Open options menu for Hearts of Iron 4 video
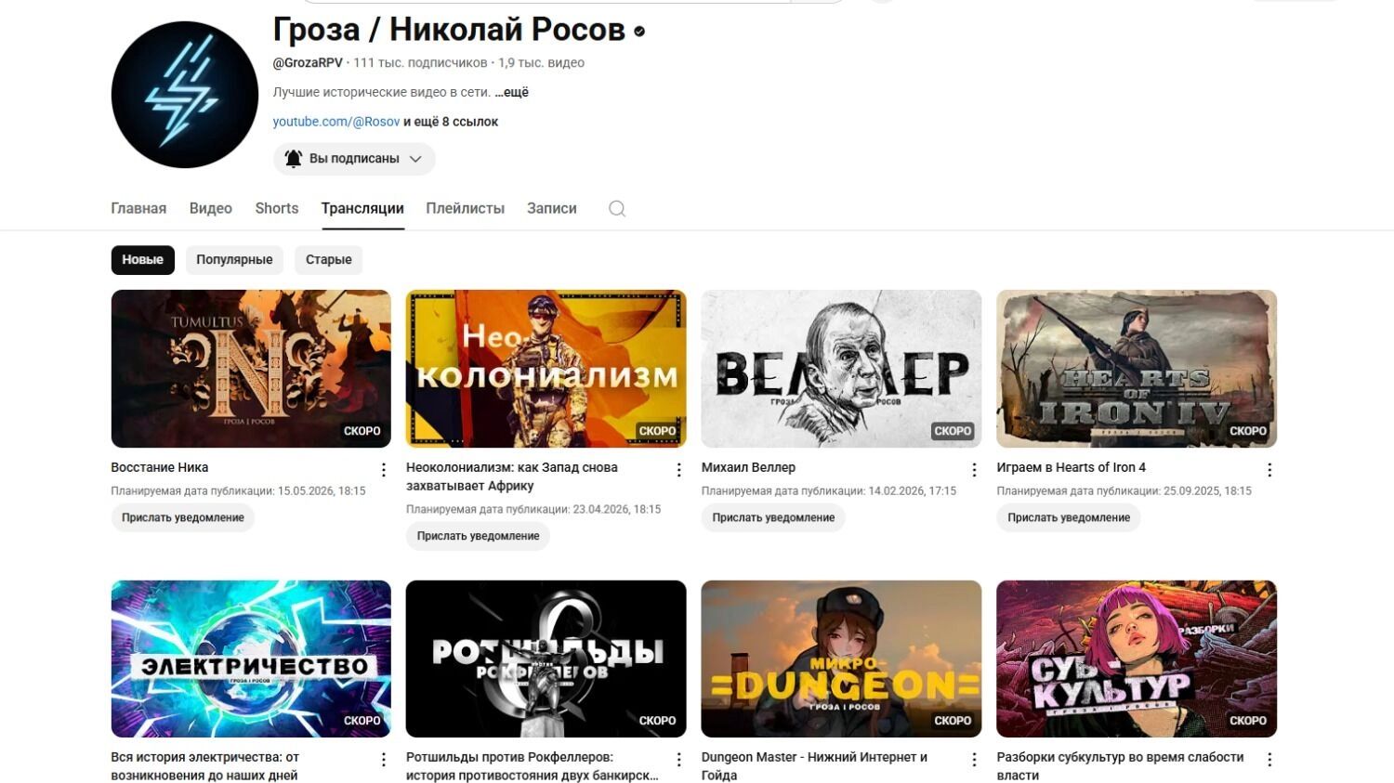 tap(1269, 470)
